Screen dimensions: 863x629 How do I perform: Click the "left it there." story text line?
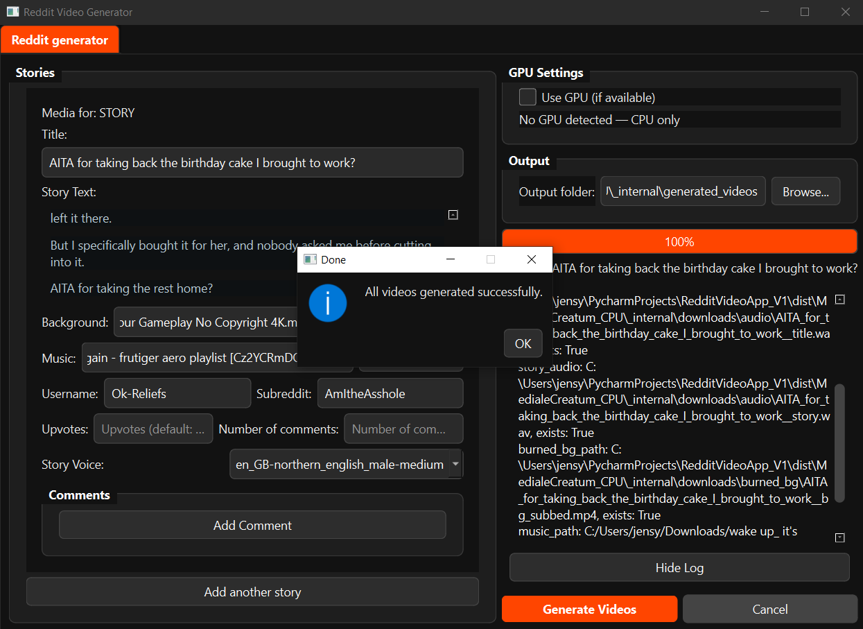pyautogui.click(x=81, y=218)
